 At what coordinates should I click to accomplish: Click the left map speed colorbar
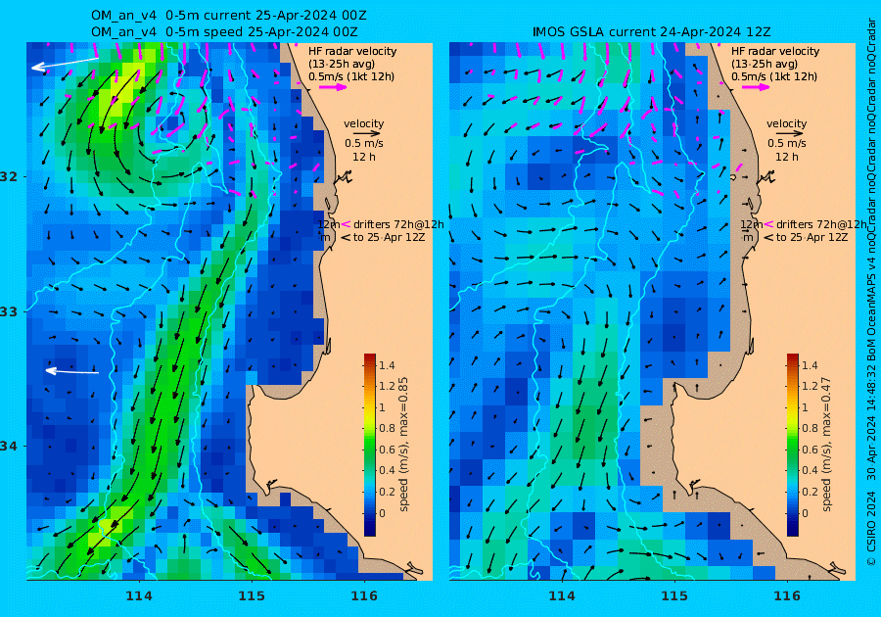[x=370, y=445]
